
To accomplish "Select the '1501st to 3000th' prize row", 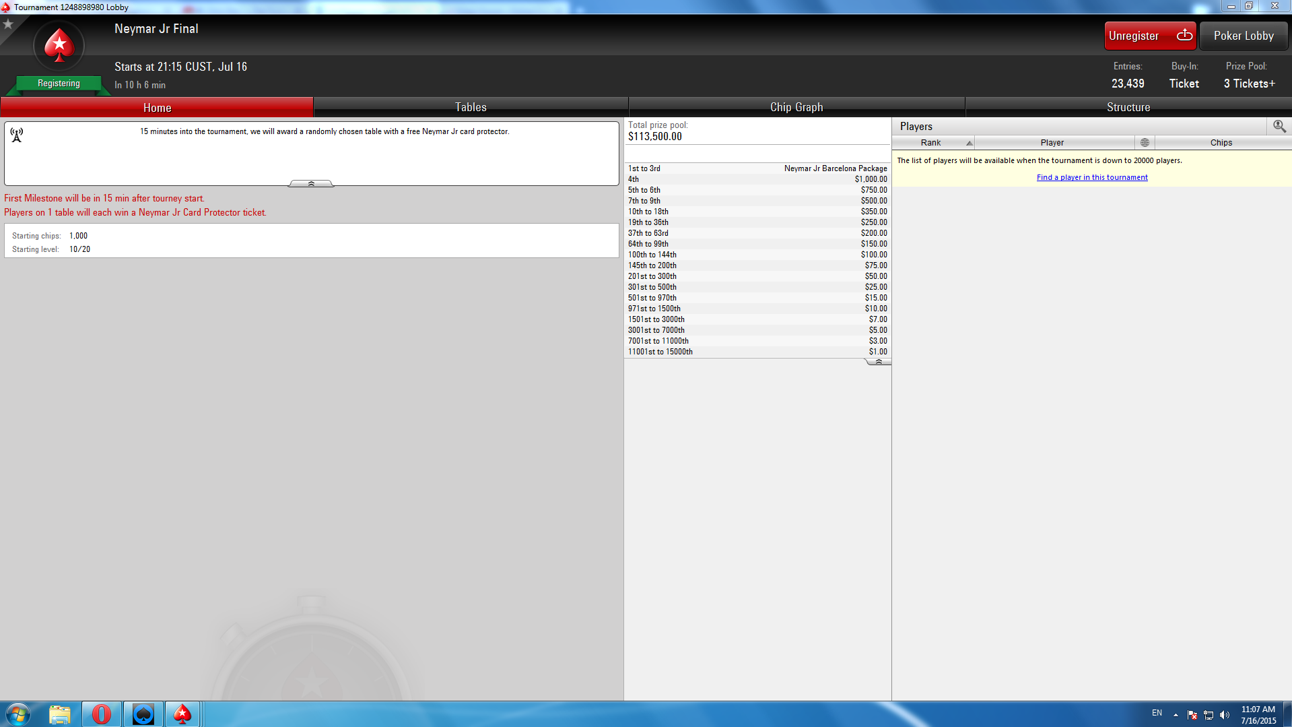I will coord(757,319).
